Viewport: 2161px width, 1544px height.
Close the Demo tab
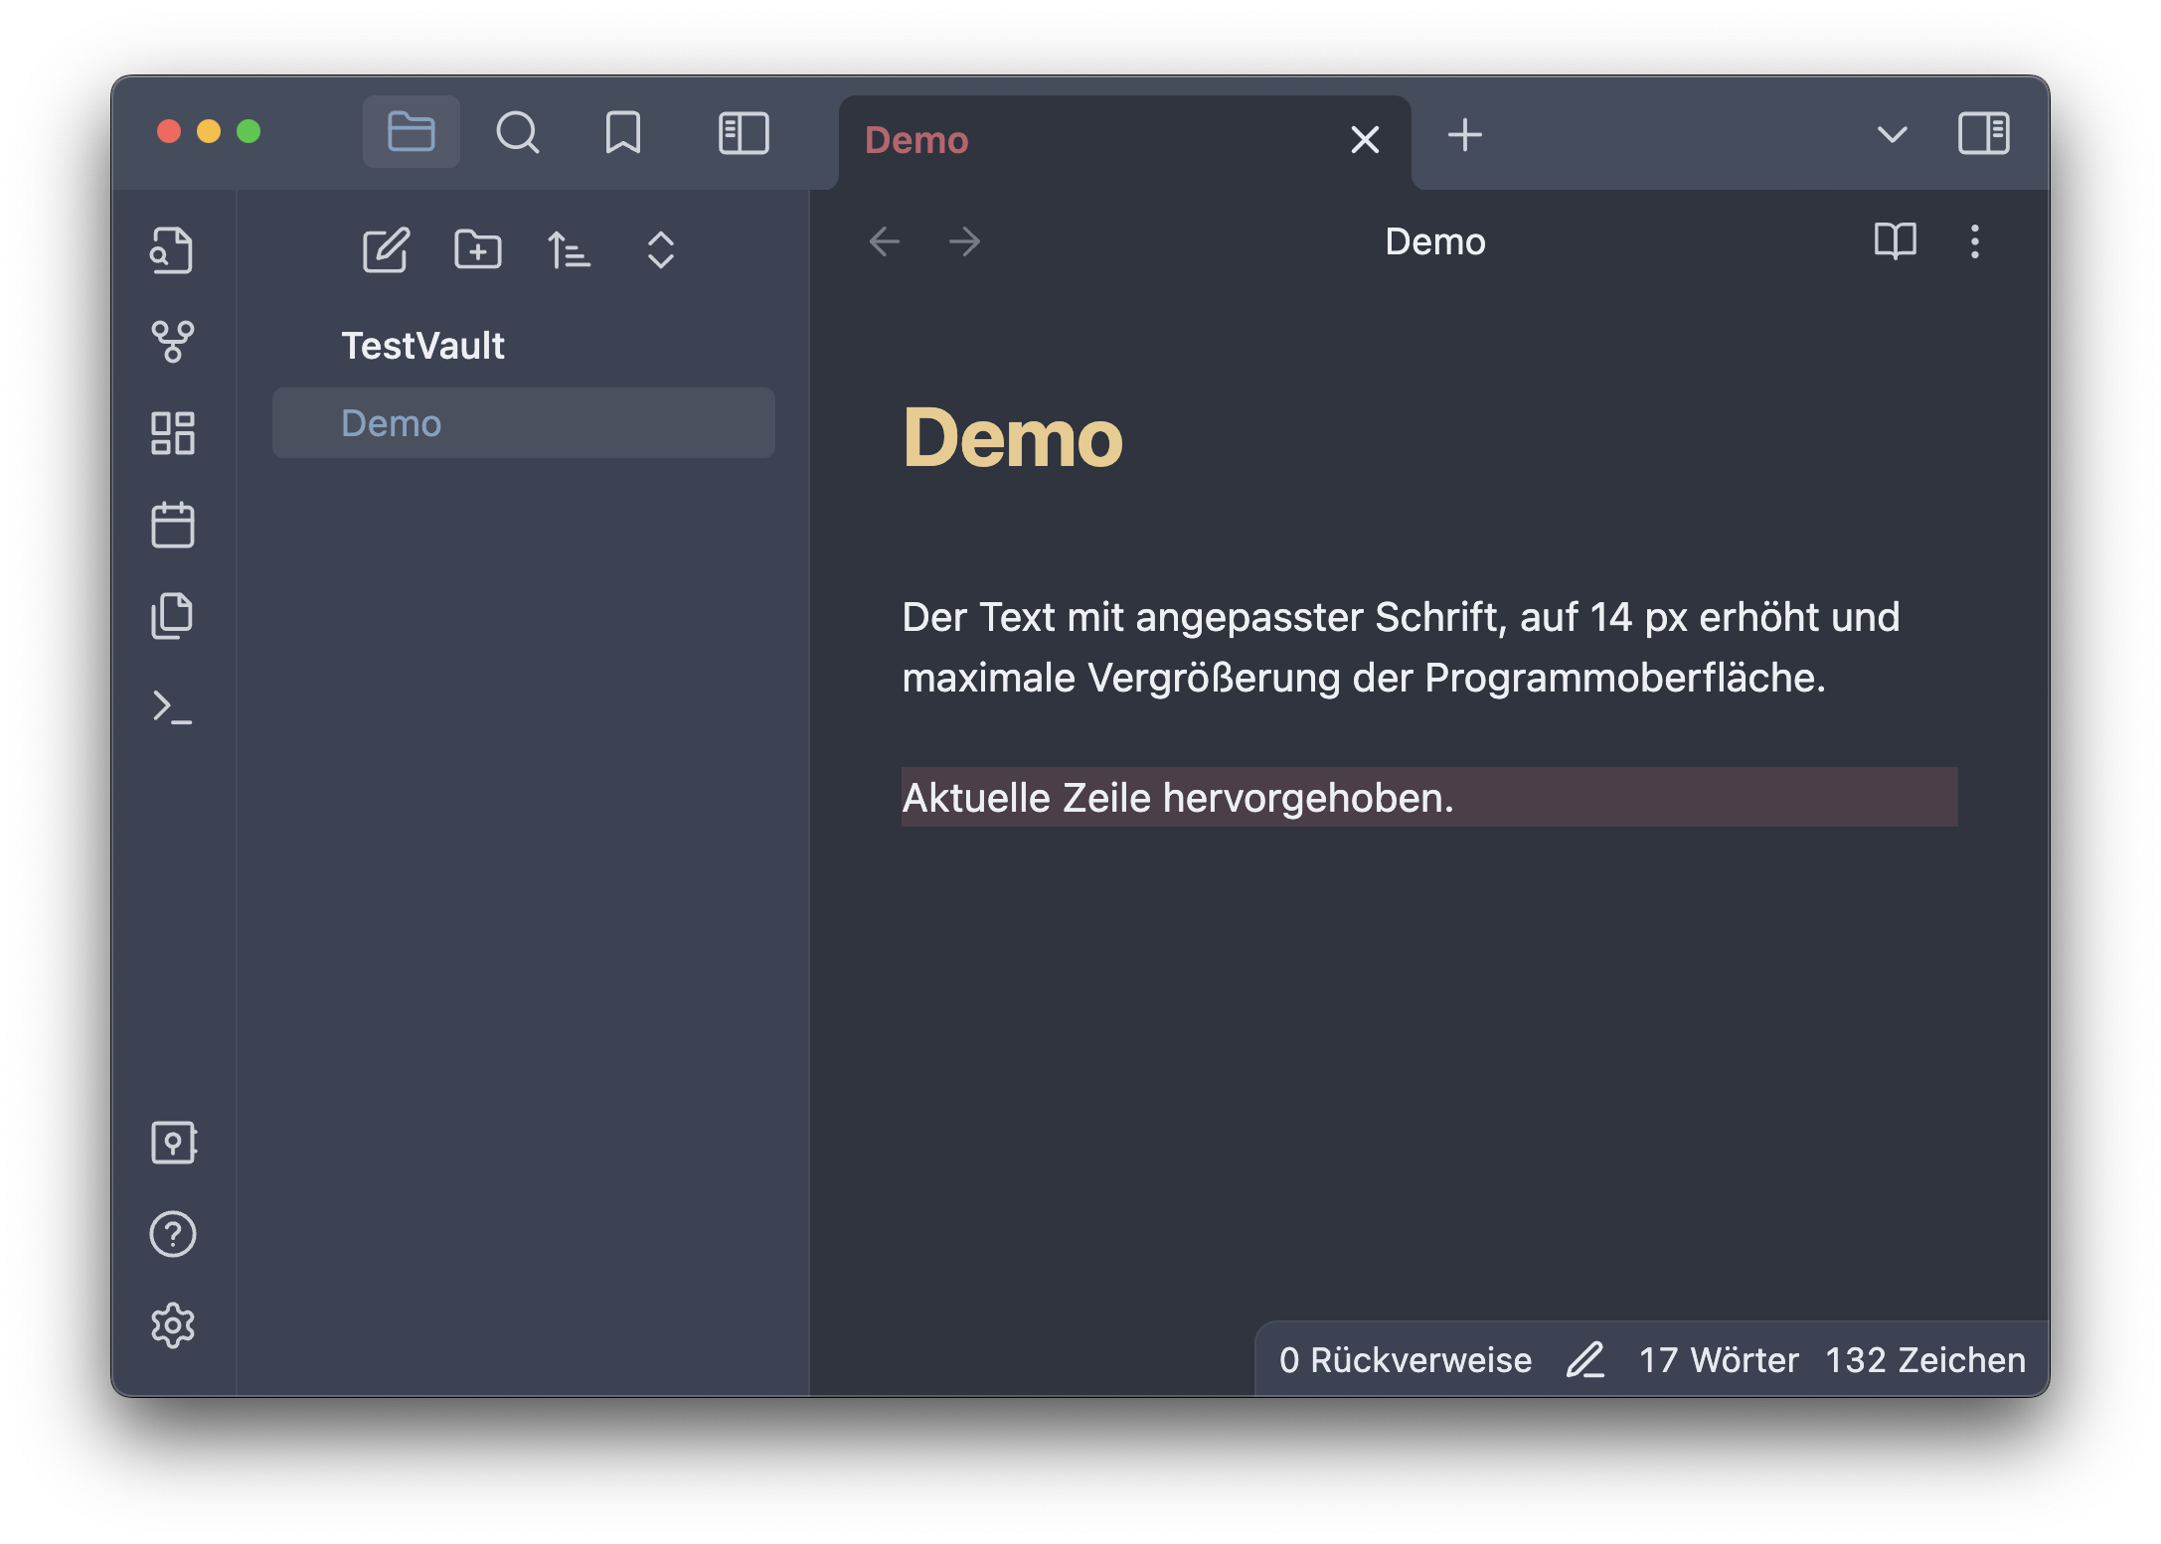pos(1365,139)
